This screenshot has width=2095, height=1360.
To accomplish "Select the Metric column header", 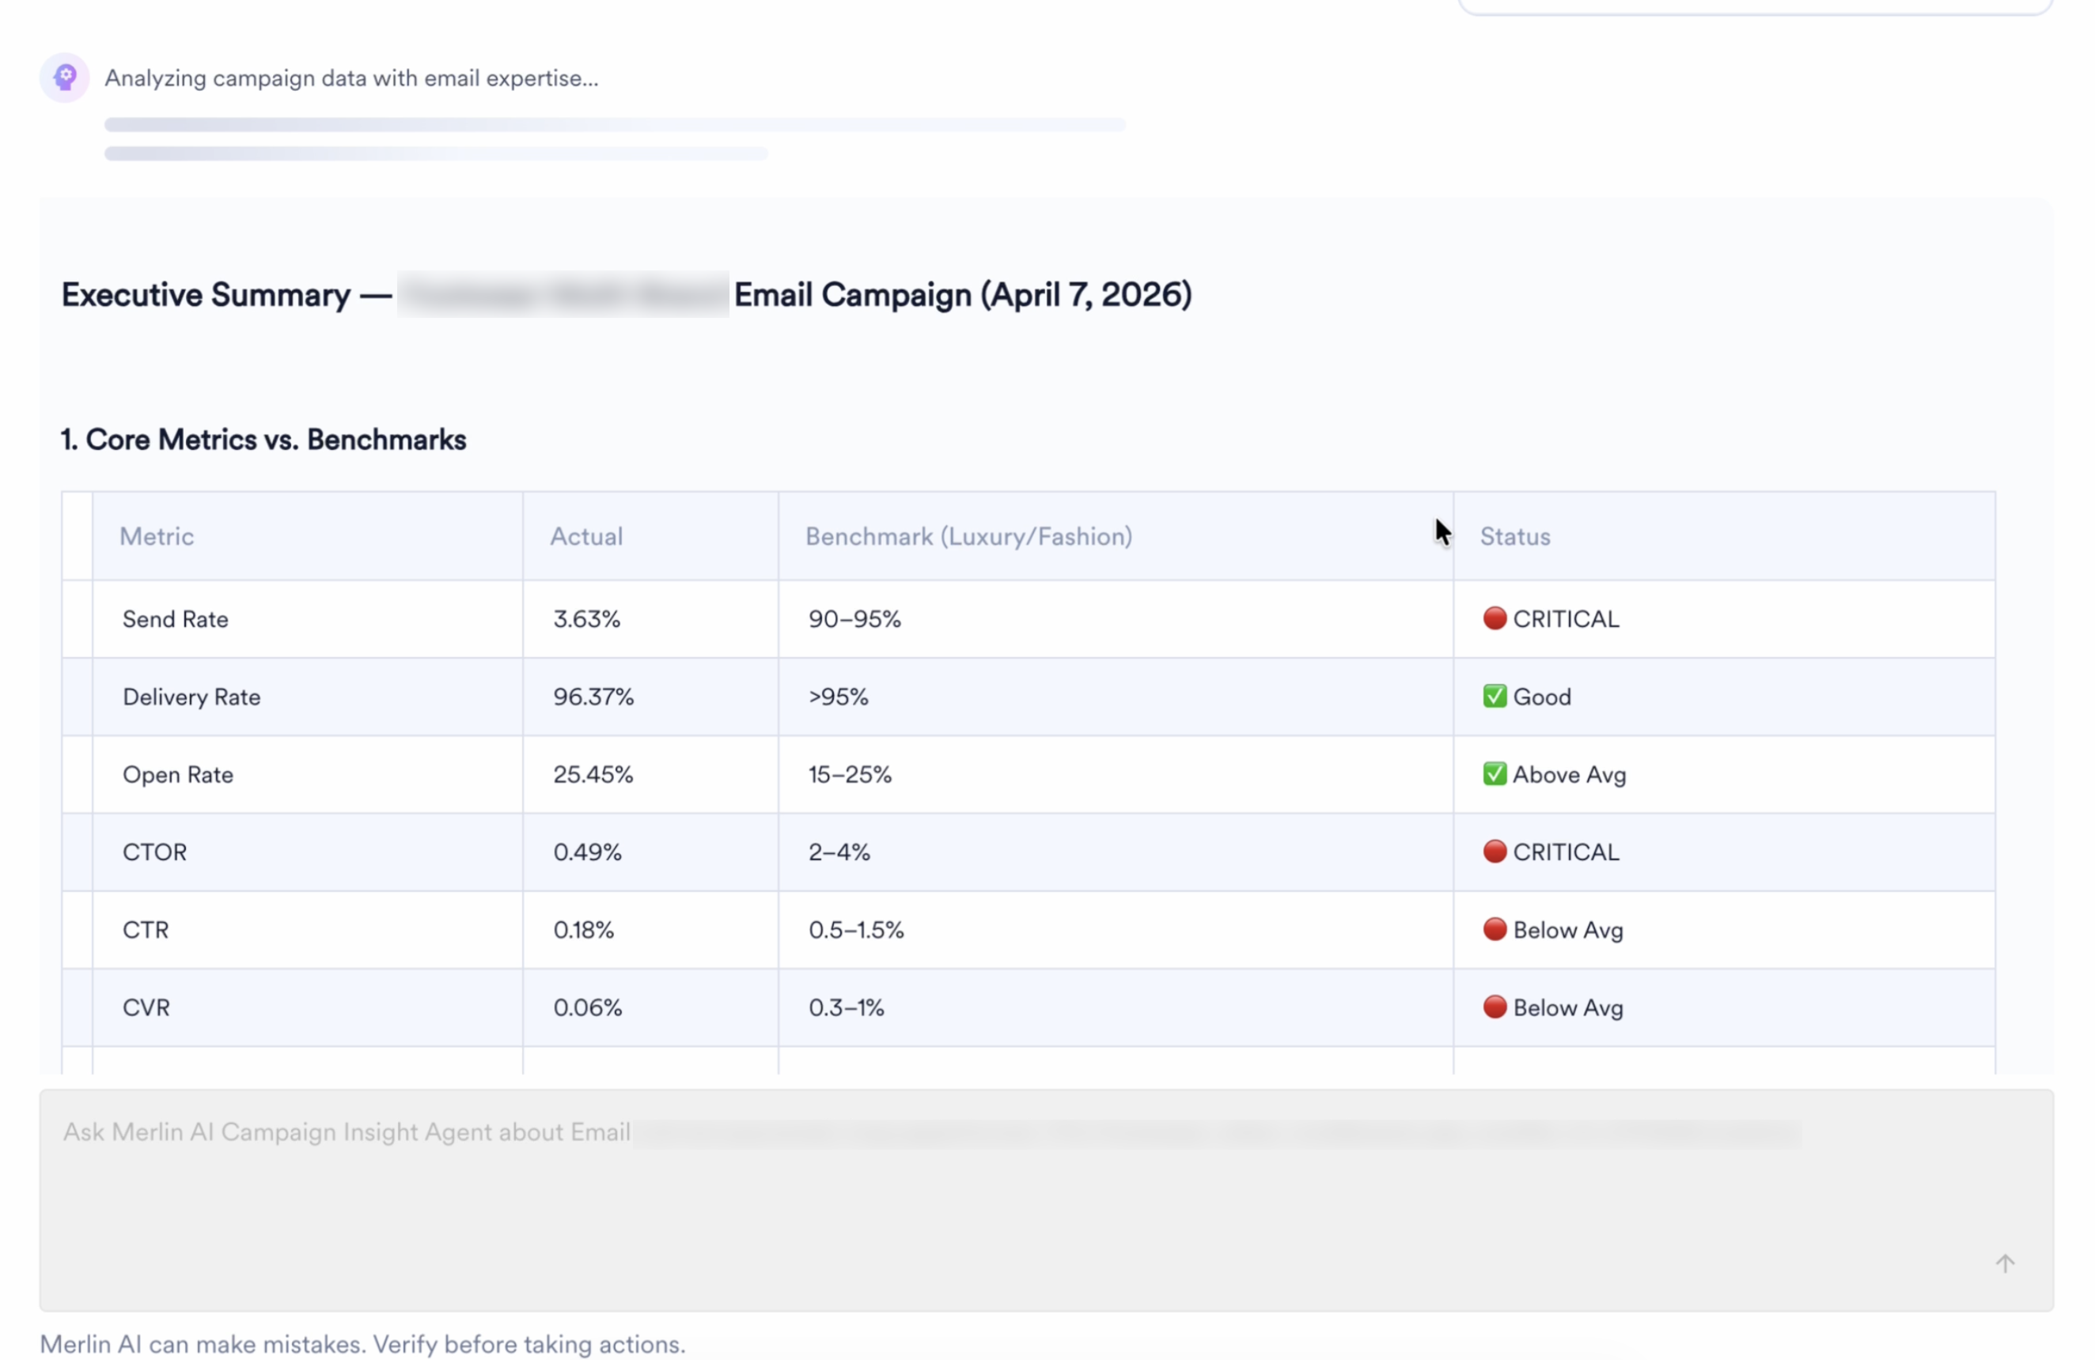I will [x=157, y=536].
